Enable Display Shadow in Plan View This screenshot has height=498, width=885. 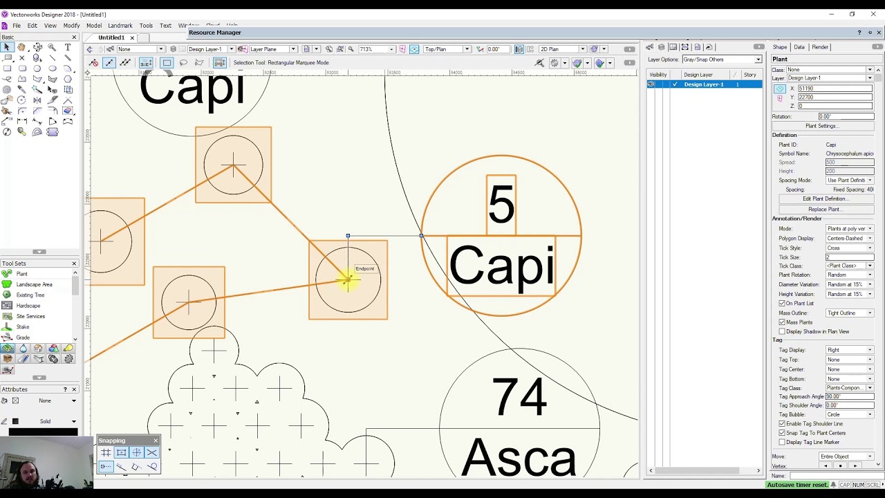point(782,331)
